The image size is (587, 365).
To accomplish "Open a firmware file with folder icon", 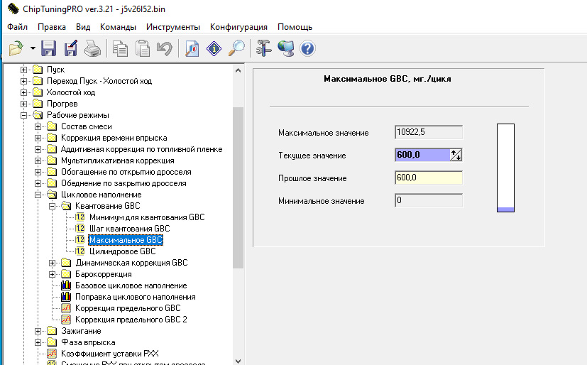I will tap(16, 49).
